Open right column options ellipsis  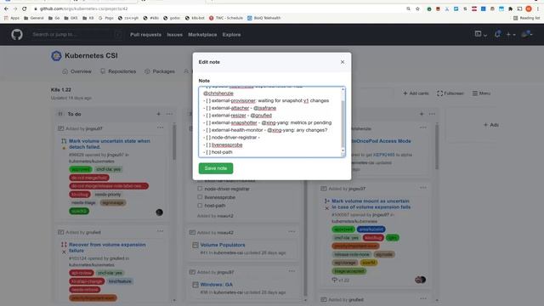point(432,114)
